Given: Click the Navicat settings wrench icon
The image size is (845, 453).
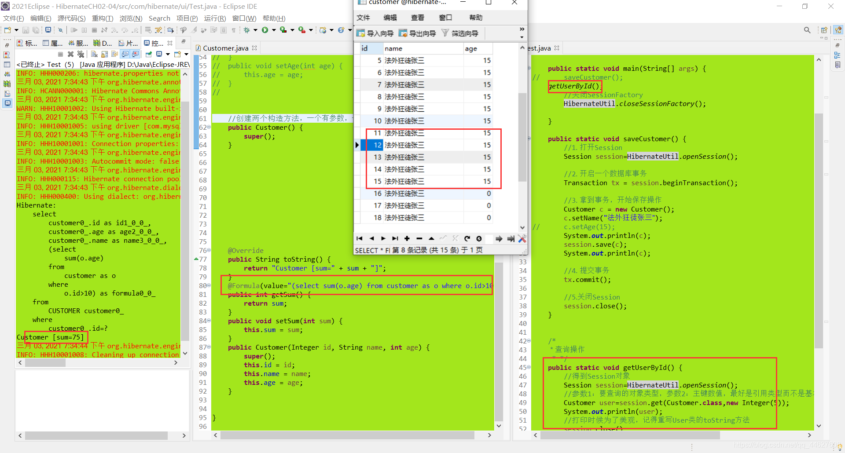Looking at the screenshot, I should [x=522, y=238].
